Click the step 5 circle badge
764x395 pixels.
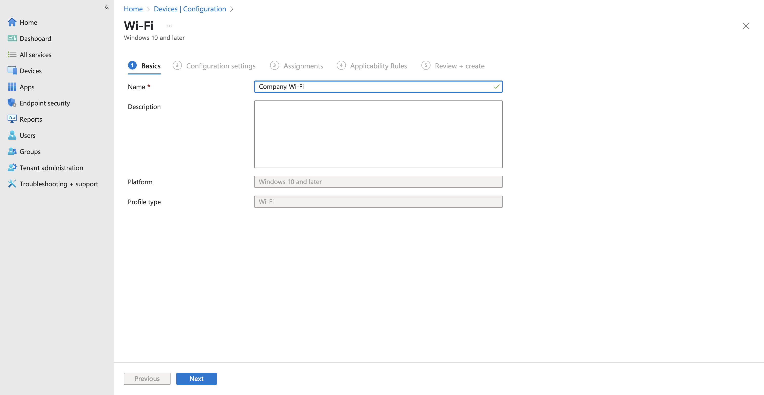pyautogui.click(x=426, y=65)
